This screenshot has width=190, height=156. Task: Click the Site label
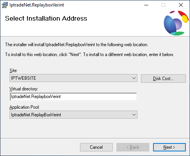click(x=13, y=71)
